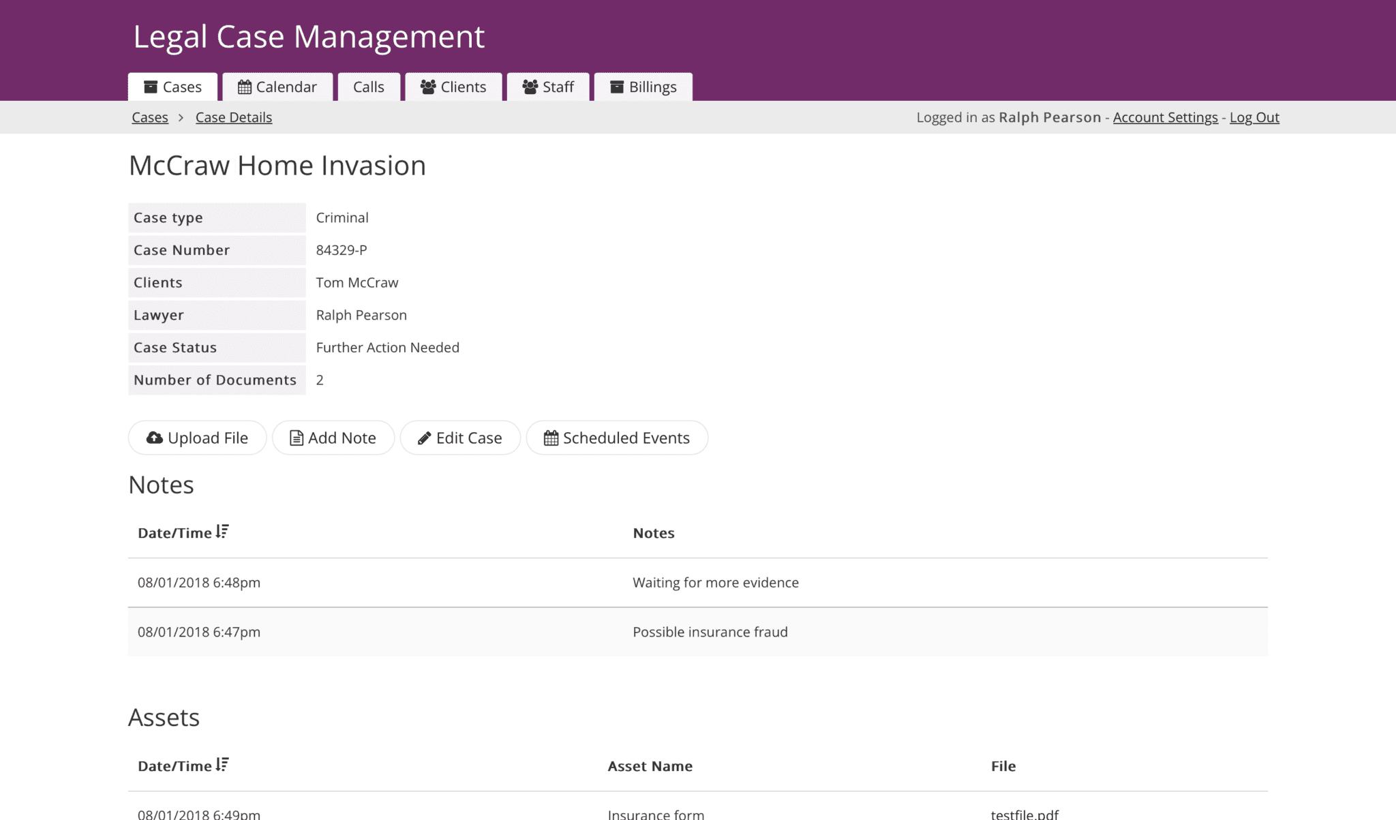Open the Calls tab

click(368, 87)
